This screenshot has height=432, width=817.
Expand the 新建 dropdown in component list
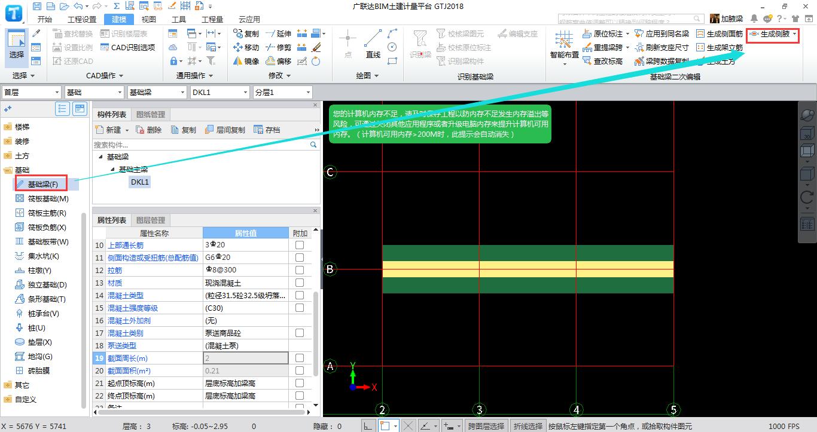(127, 130)
